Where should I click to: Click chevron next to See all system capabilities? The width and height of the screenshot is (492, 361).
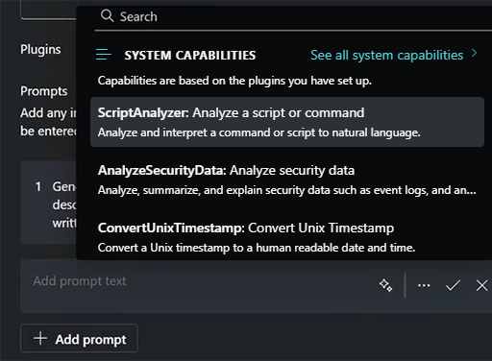(475, 53)
